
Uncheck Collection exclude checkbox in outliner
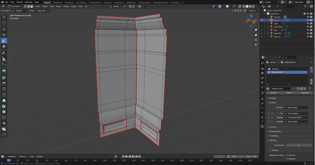click(x=304, y=14)
